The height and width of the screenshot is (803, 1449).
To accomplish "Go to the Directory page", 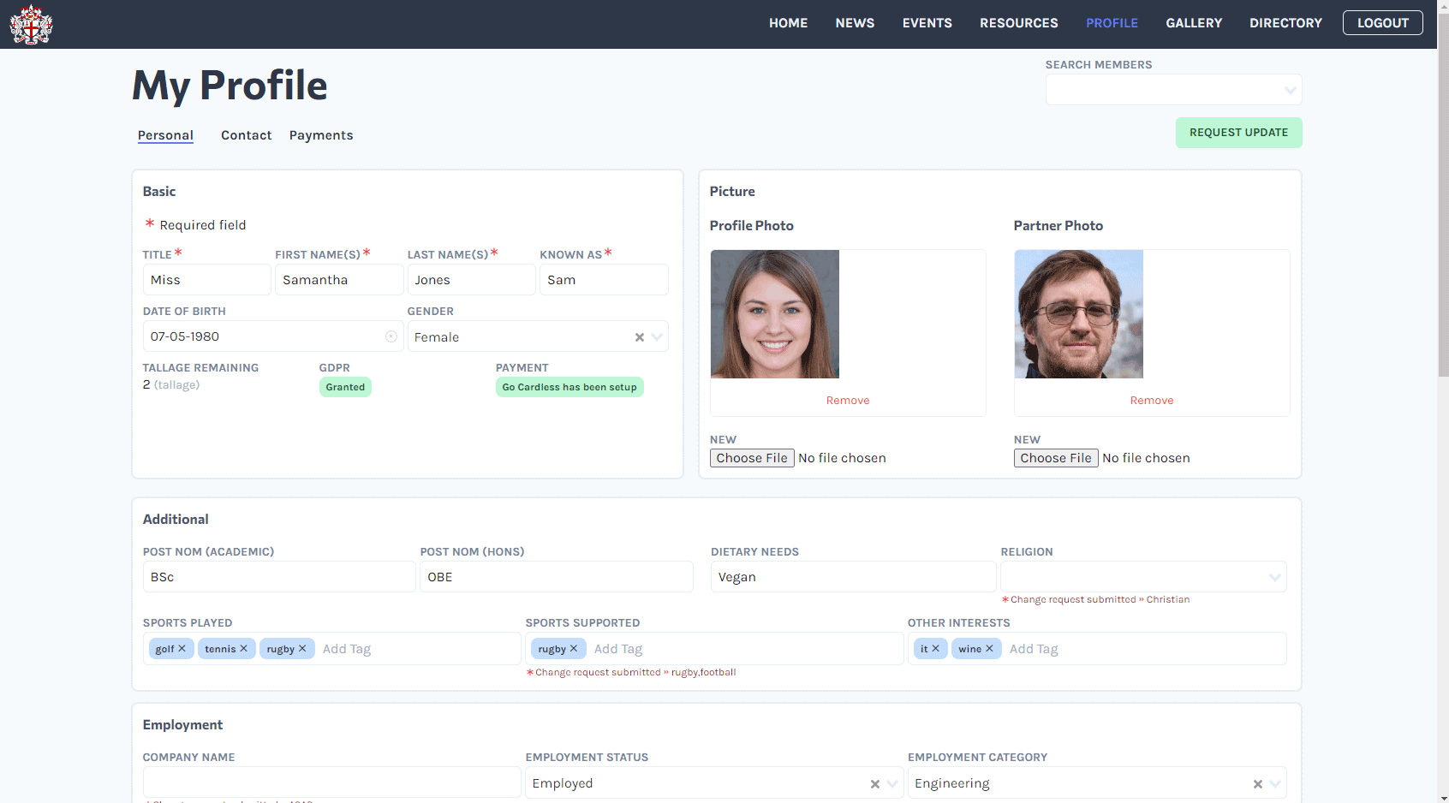I will click(x=1285, y=23).
